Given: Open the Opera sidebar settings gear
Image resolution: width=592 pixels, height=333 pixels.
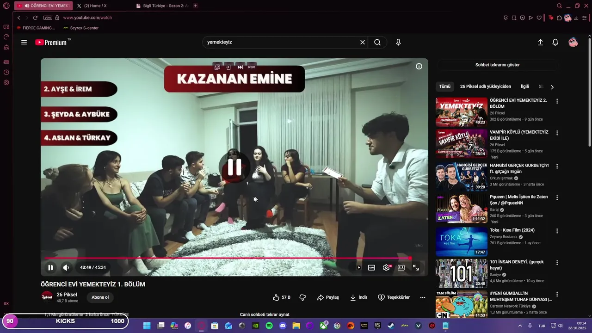Looking at the screenshot, I should [6, 83].
